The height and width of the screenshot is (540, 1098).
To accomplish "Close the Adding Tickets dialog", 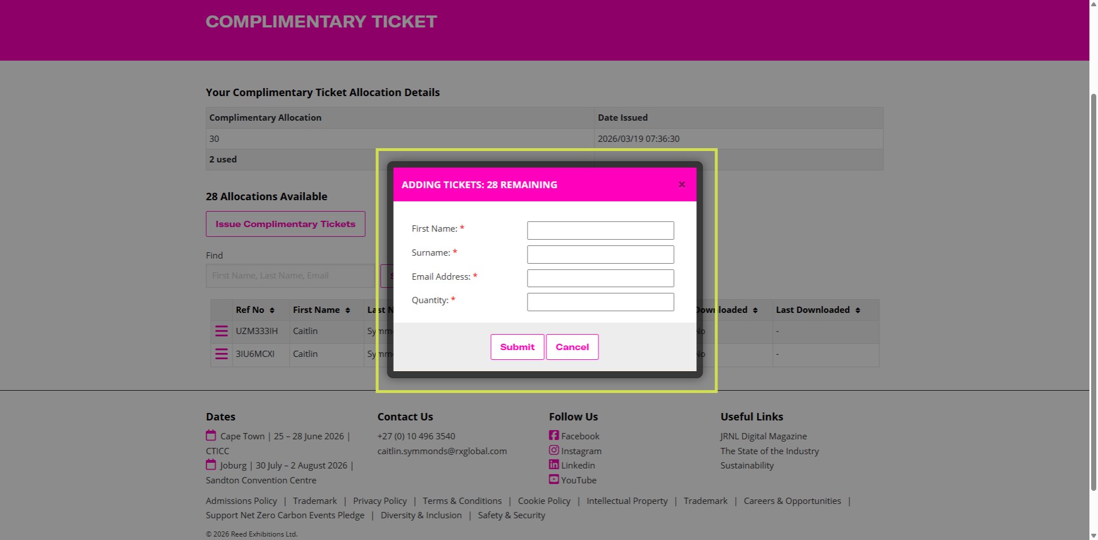I will pyautogui.click(x=681, y=184).
